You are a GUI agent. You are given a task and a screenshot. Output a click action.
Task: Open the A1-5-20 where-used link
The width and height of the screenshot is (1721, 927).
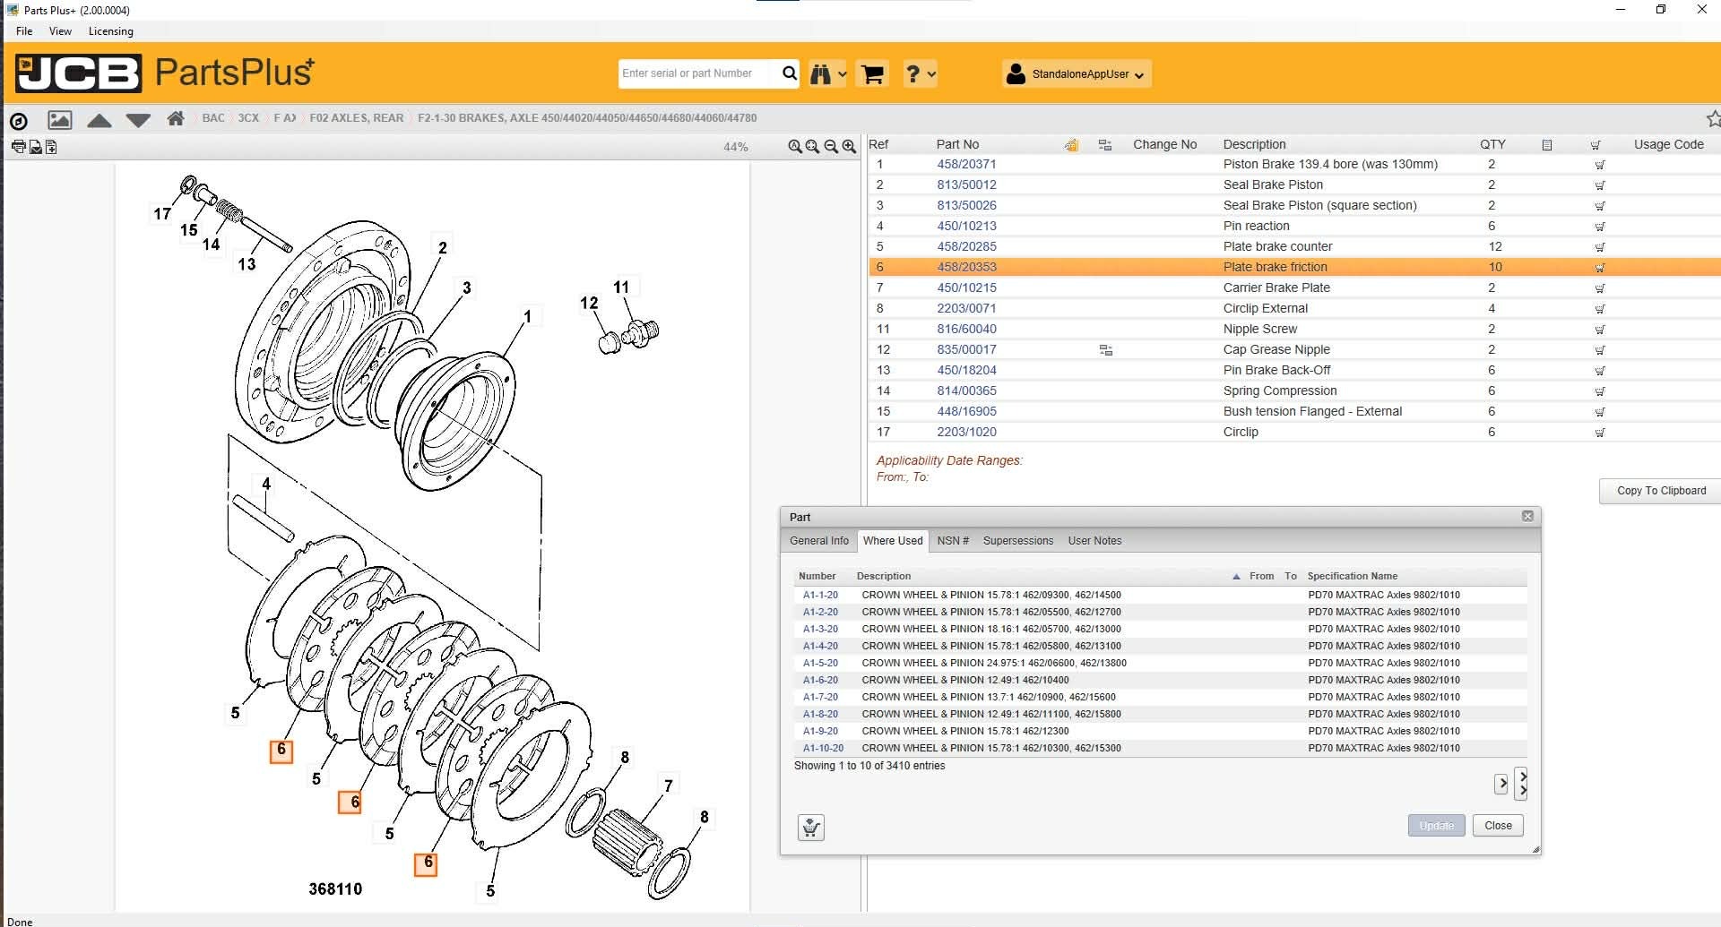pyautogui.click(x=820, y=664)
